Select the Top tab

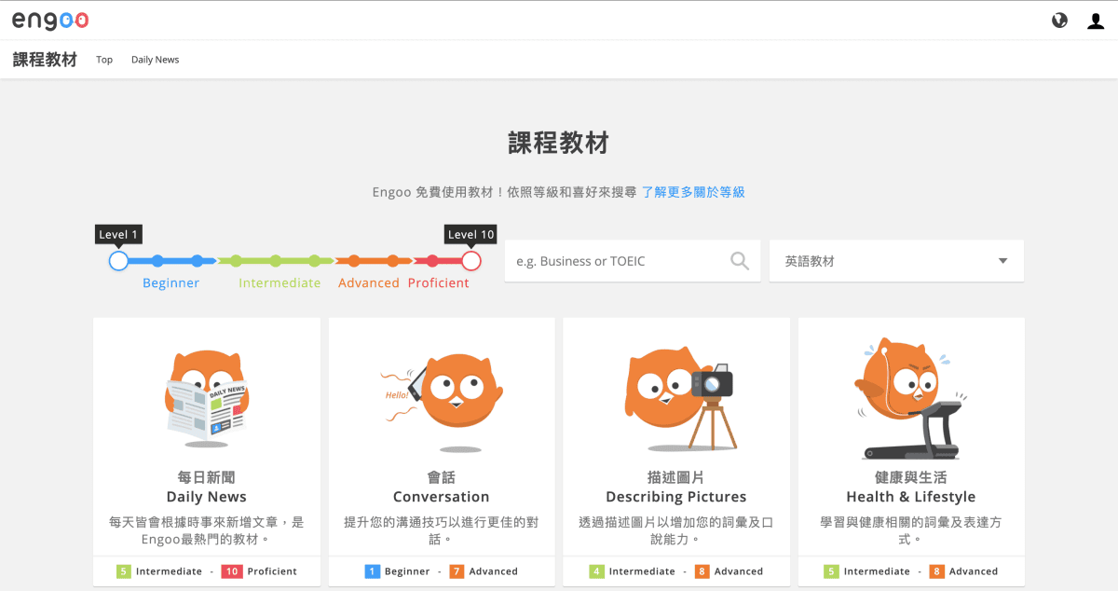[104, 60]
